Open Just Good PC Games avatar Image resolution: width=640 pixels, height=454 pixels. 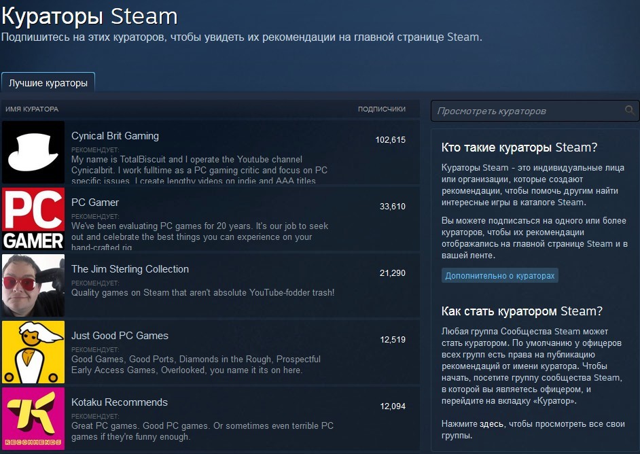(33, 352)
